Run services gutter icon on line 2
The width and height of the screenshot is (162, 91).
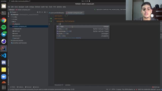tap(51, 18)
